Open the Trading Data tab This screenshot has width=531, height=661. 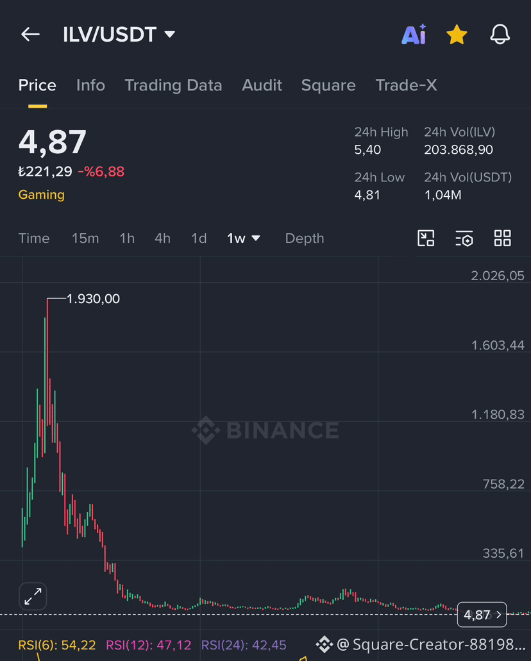[173, 85]
